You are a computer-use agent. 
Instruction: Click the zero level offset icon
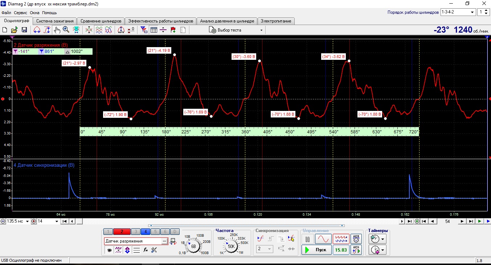pos(131,30)
